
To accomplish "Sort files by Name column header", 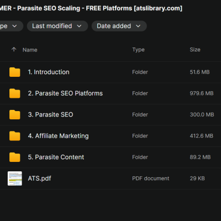I will coord(30,50).
